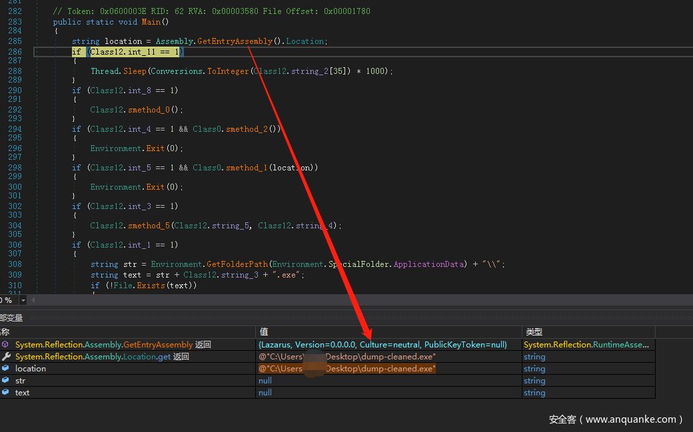Click the highlighted location value dump-cleaned.exe
Viewport: 693px width, 432px height.
tap(347, 368)
